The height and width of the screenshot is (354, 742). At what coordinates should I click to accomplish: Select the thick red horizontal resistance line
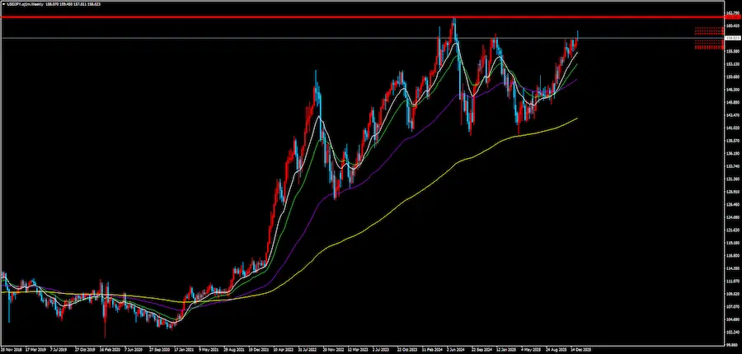pos(247,16)
